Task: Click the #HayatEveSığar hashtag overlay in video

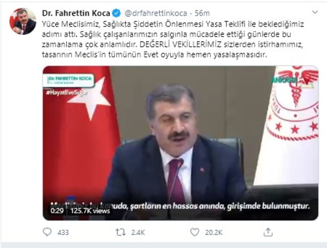Action: (67, 93)
